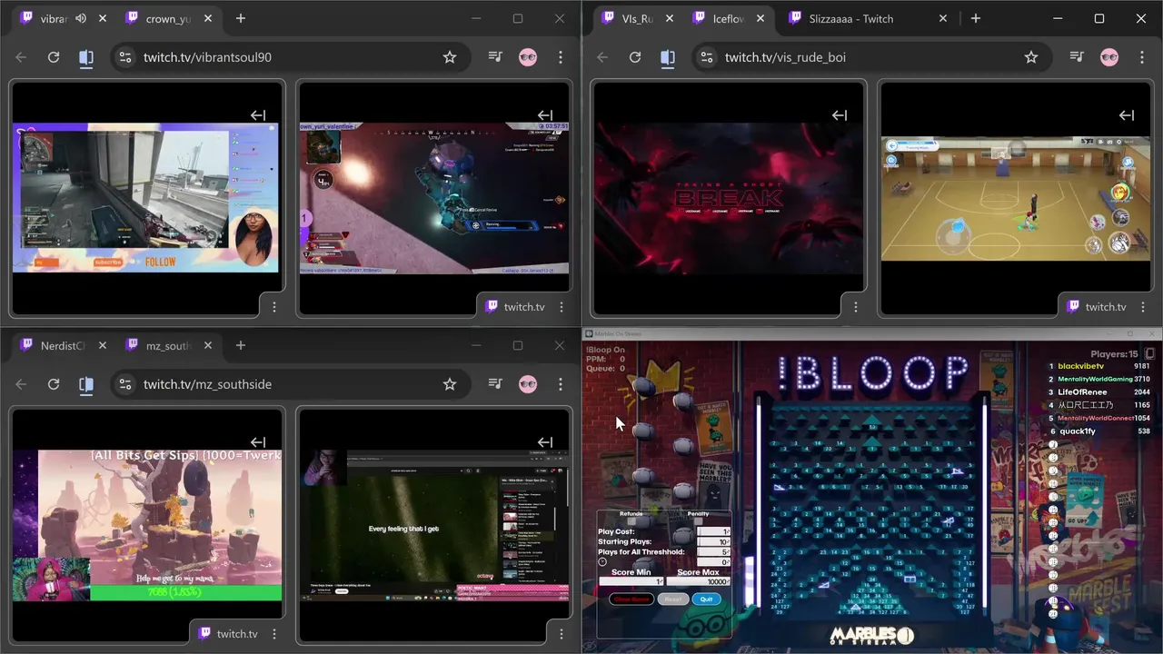Collapse the vis_rude_boi break-screen pane arrow
Screen dimensions: 1163x654
pos(840,115)
